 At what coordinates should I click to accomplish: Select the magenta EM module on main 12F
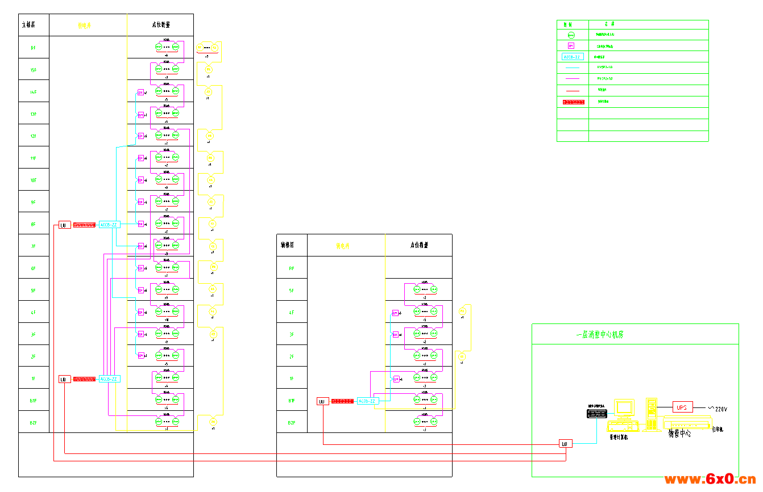pos(140,136)
